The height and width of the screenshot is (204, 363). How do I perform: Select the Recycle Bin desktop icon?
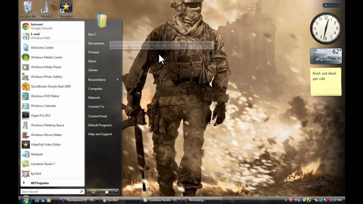[x=28, y=9]
